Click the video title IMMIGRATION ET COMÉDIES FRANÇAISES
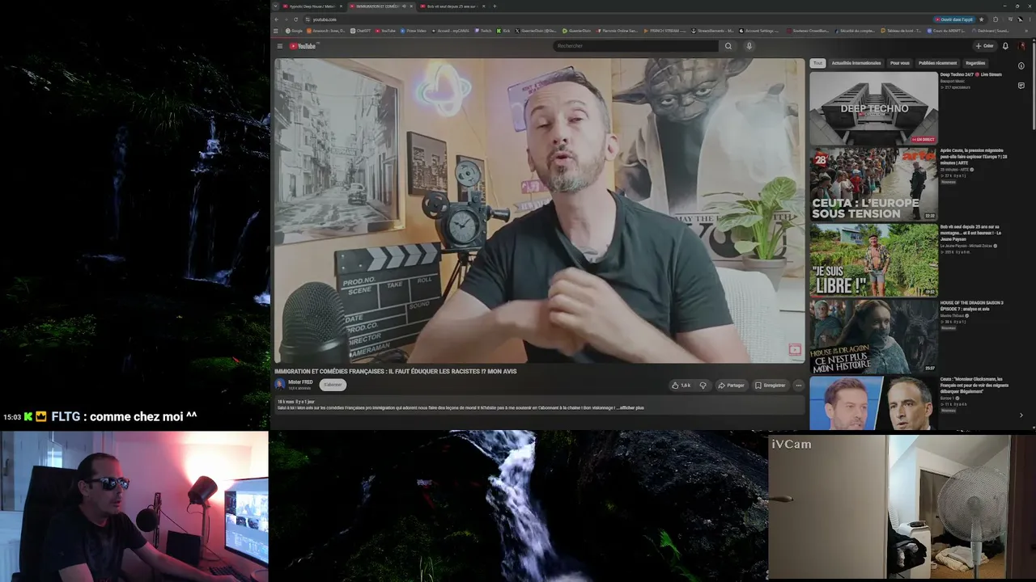 396,372
